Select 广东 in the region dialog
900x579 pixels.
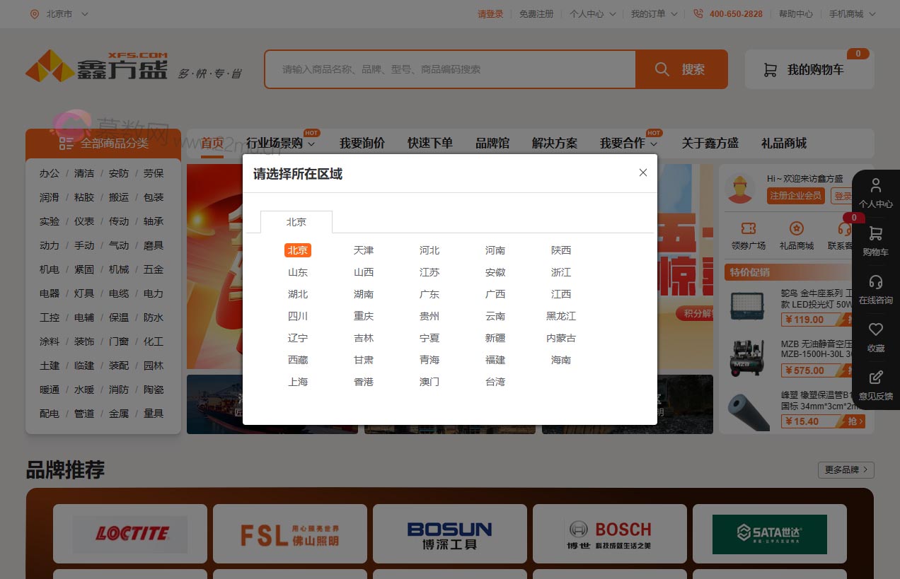[429, 294]
